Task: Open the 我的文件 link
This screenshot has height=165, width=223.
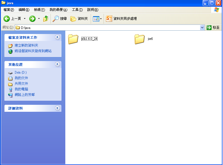Action: 21,78
